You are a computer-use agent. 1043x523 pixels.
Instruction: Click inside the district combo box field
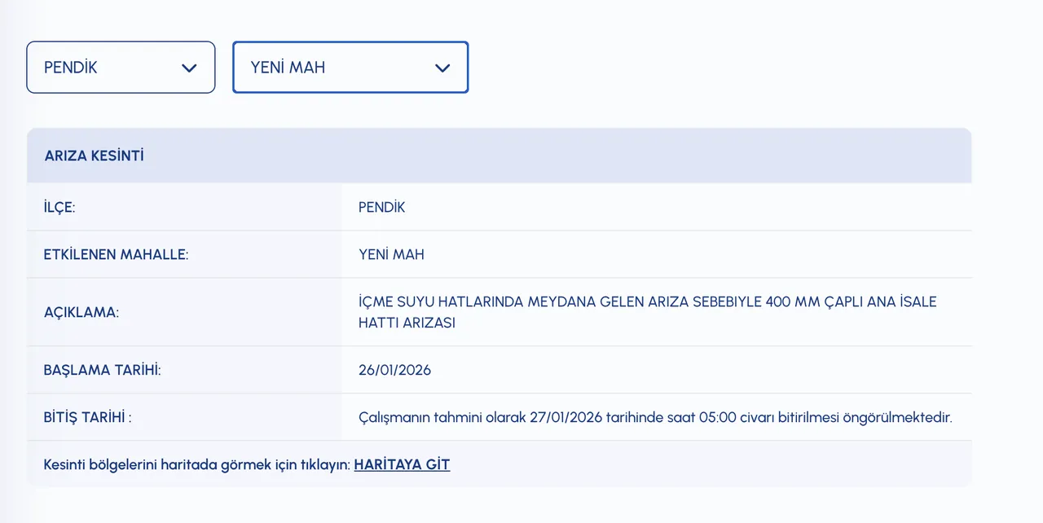pyautogui.click(x=98, y=67)
